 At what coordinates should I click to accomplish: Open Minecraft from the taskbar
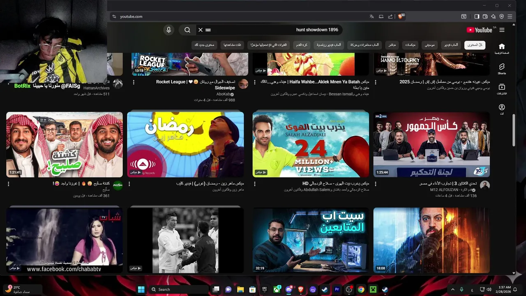[373, 289]
